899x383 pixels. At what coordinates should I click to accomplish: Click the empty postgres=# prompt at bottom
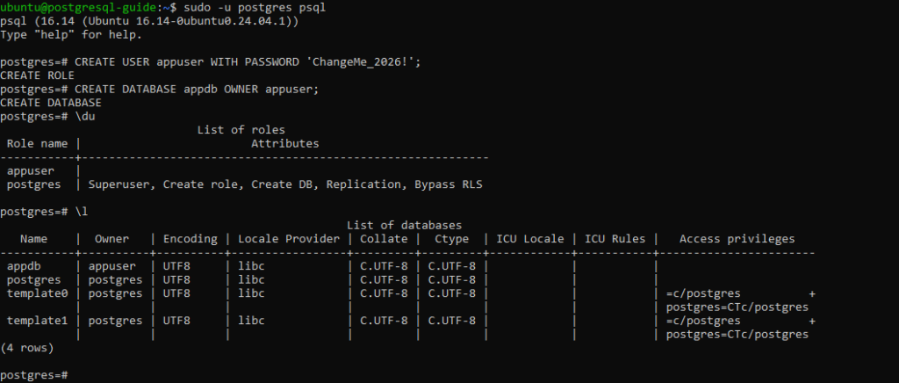click(34, 375)
